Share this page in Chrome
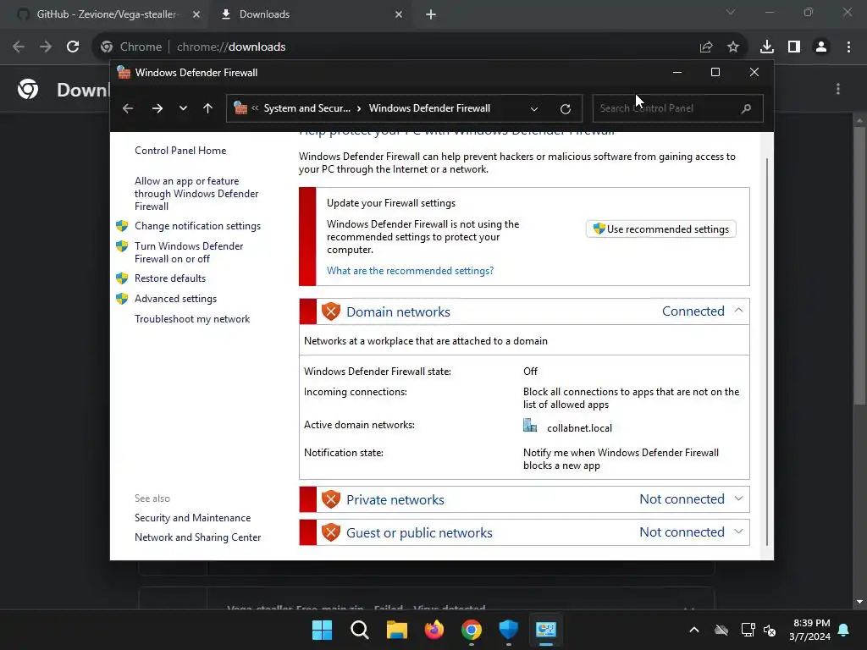The image size is (867, 650). (x=706, y=47)
